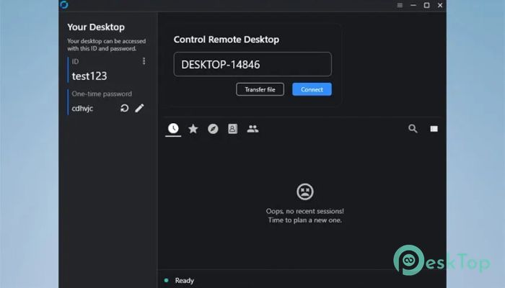Focus the remote ID field DESKTOP-14846

(x=252, y=64)
